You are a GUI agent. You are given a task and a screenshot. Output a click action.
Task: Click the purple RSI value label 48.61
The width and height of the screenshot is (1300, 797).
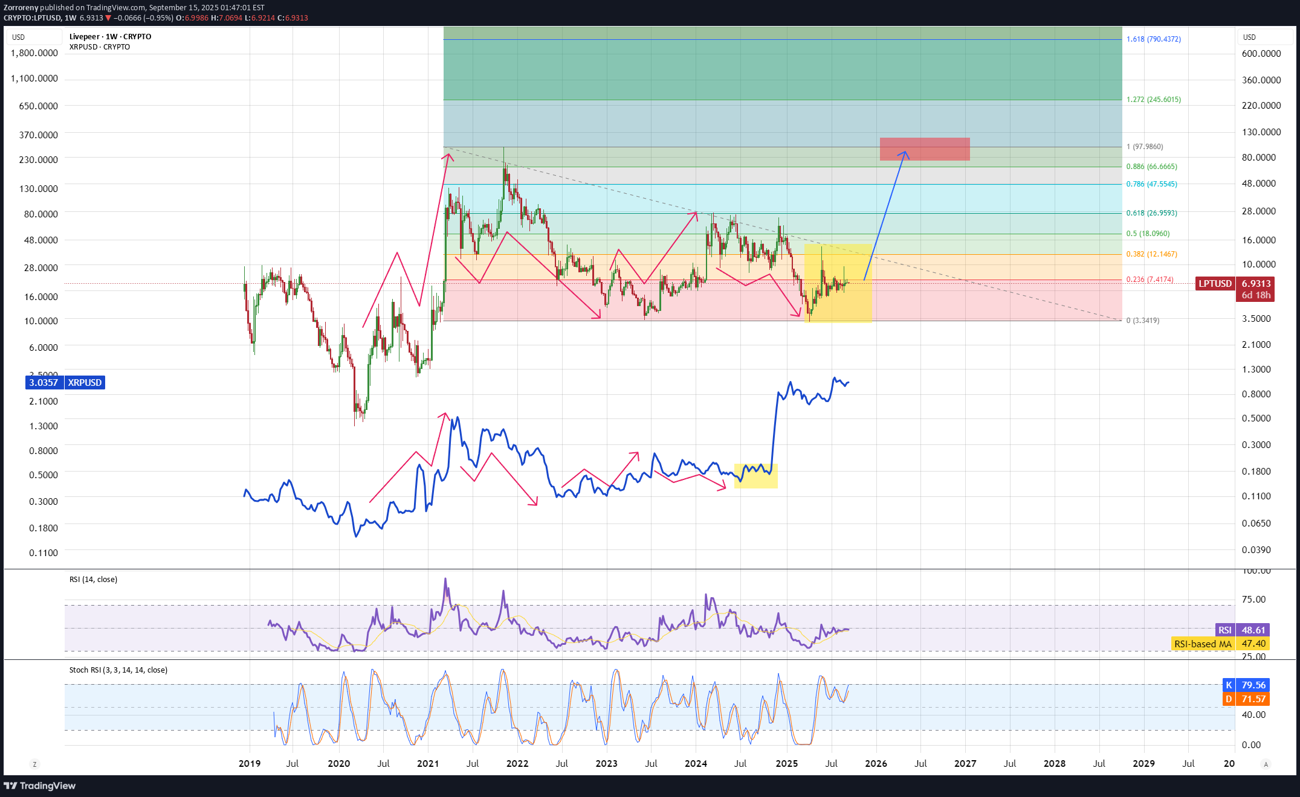click(1253, 630)
